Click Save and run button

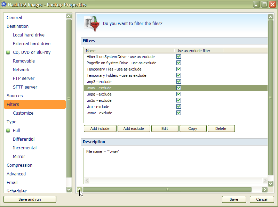(30, 199)
